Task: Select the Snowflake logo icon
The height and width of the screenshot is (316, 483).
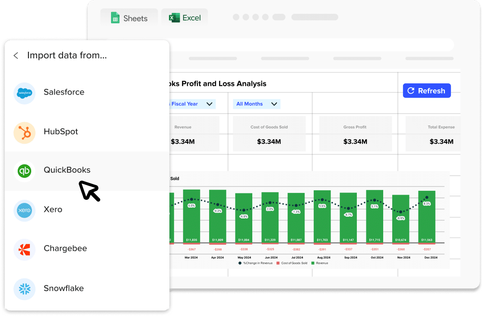Action: click(x=24, y=289)
